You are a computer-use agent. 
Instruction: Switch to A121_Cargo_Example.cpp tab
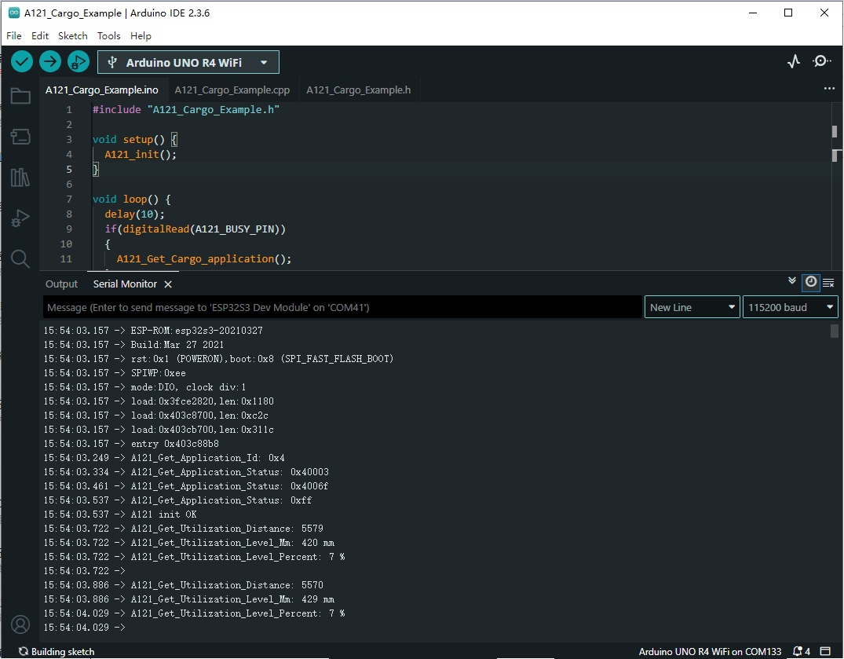tap(232, 90)
